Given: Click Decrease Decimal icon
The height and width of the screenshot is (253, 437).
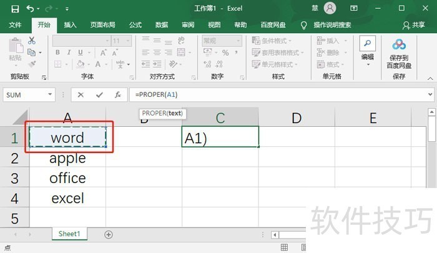Looking at the screenshot, I should click(x=219, y=64).
